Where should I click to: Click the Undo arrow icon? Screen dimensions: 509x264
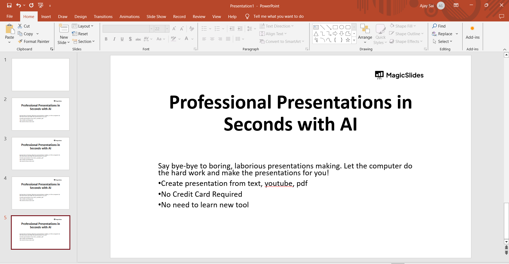click(18, 5)
